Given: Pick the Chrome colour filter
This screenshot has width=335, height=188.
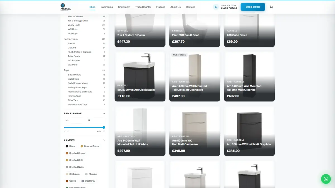Looking at the screenshot, I should [91, 174].
